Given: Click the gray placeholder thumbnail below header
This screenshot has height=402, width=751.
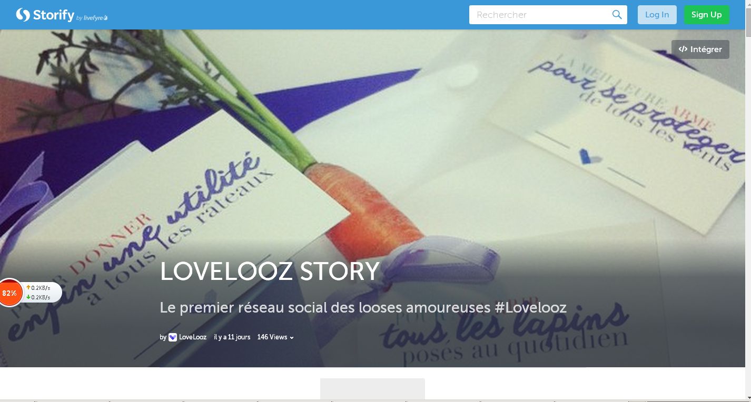Looking at the screenshot, I should click(x=372, y=389).
